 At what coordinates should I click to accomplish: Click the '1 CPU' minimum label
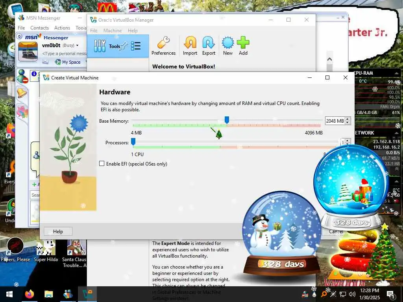(x=137, y=154)
